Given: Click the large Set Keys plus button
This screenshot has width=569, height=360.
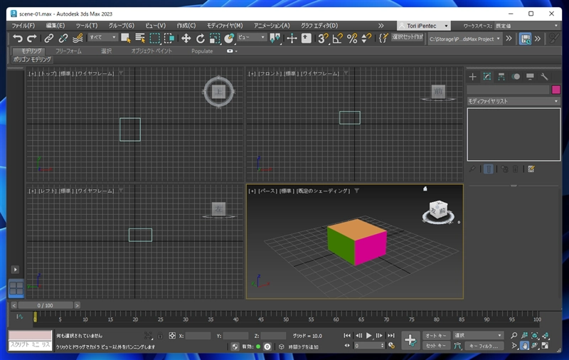Looking at the screenshot, I should pyautogui.click(x=410, y=340).
